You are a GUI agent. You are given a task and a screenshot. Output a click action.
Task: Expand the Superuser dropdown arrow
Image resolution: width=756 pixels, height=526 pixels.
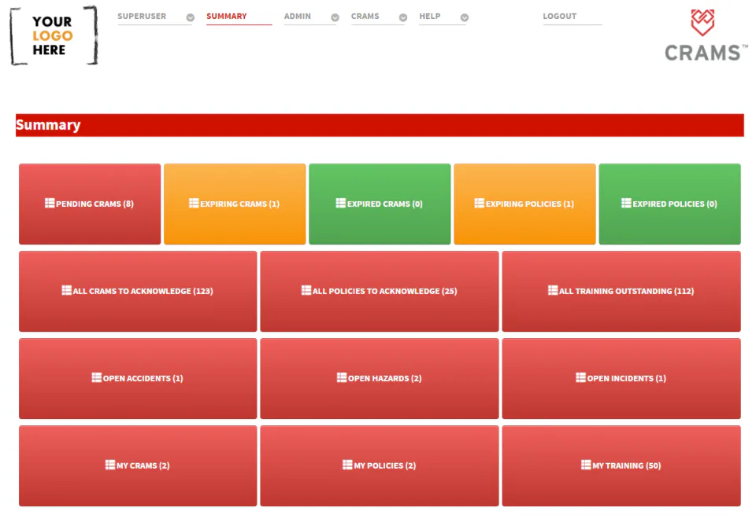click(x=191, y=17)
